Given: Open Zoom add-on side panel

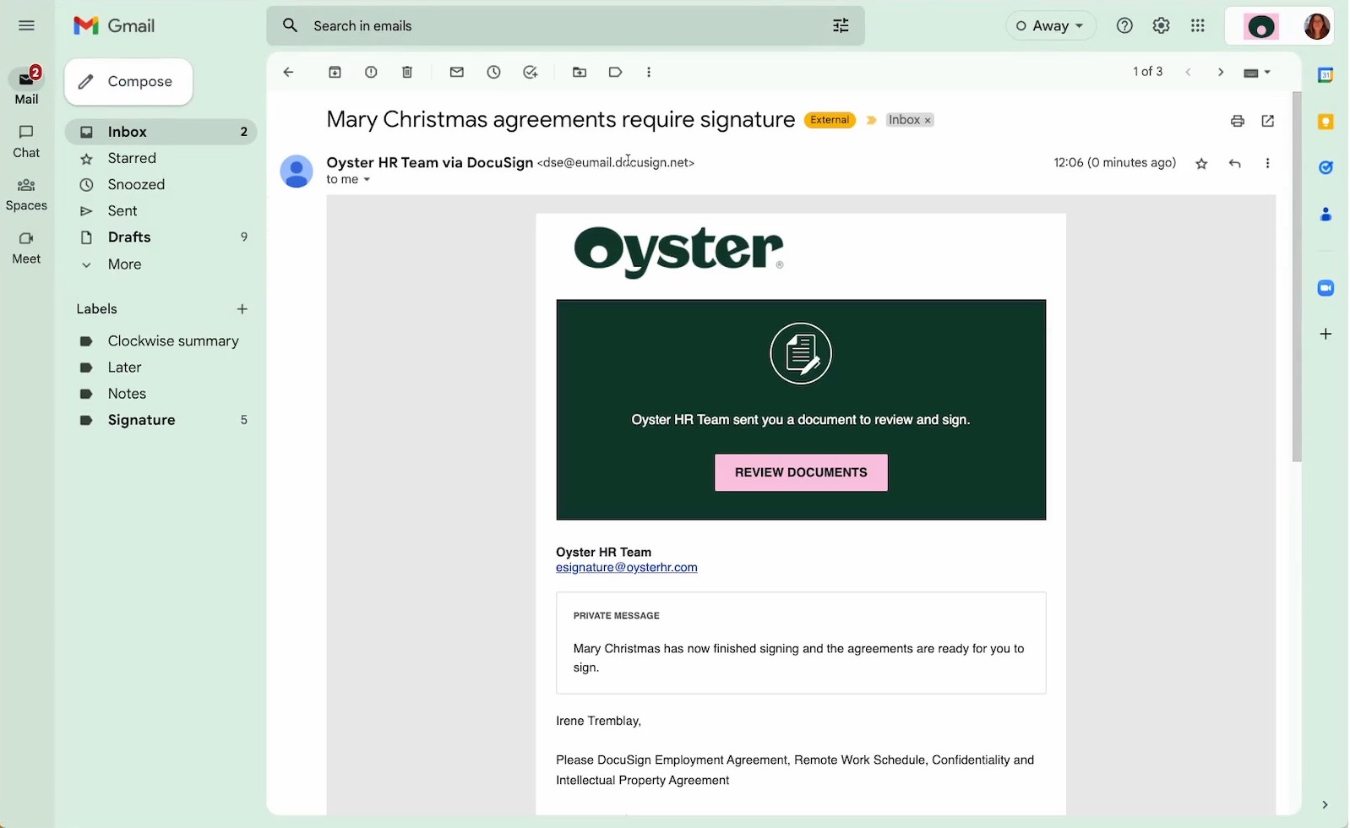Looking at the screenshot, I should coord(1326,288).
